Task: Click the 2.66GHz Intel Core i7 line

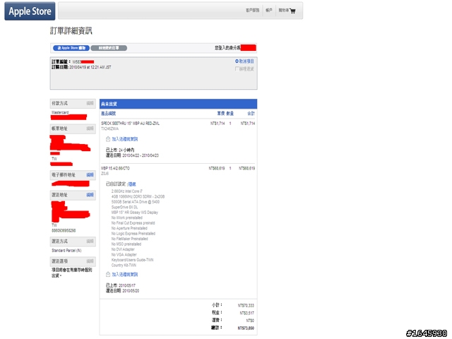Action: [127, 191]
